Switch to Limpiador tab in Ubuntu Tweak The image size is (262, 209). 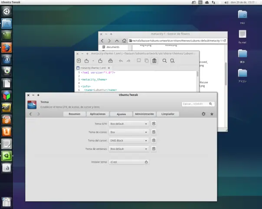click(x=168, y=114)
